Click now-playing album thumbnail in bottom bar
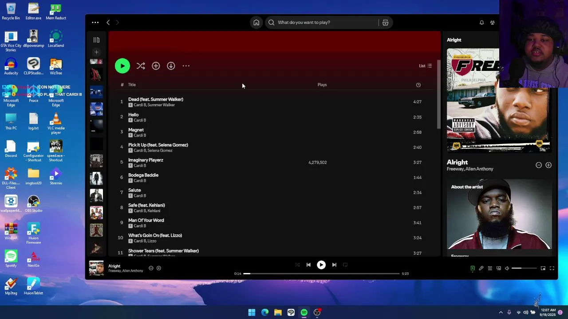The width and height of the screenshot is (568, 319). pos(96,268)
